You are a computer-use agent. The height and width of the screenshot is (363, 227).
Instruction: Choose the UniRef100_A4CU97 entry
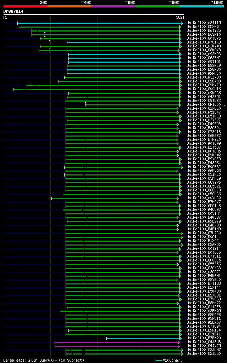(204, 210)
